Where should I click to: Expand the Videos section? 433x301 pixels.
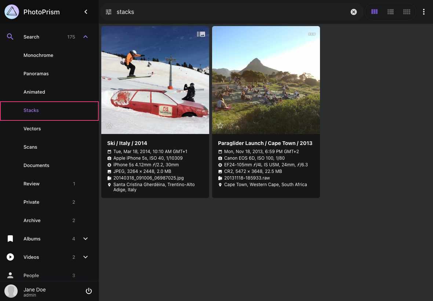[x=85, y=257]
